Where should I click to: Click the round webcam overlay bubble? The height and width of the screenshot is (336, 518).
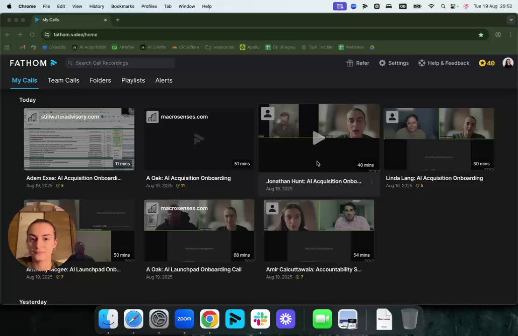(42, 237)
